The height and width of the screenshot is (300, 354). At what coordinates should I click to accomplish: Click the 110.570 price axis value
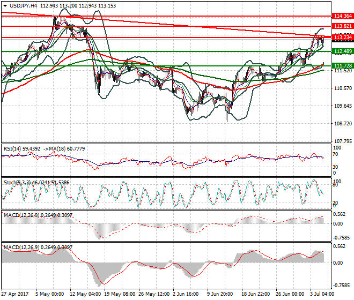pos(343,88)
